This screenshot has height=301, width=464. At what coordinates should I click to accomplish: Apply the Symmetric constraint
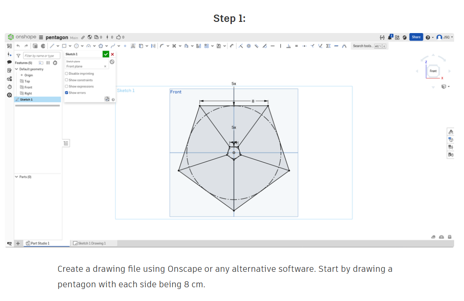[x=328, y=46]
